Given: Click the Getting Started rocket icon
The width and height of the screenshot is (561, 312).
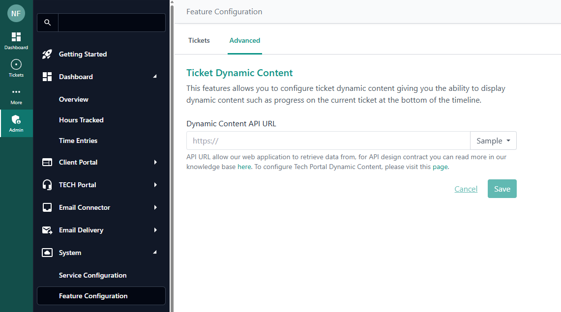Looking at the screenshot, I should 47,54.
